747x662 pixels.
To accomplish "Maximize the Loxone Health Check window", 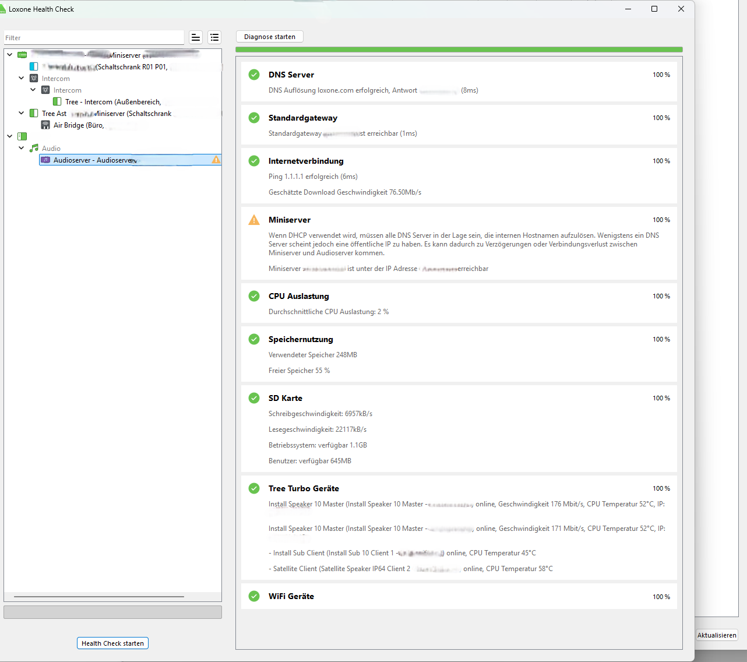I will 654,9.
